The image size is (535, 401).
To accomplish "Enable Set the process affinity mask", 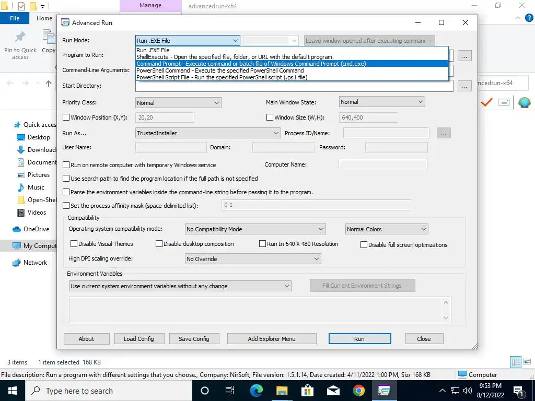I will (66, 206).
